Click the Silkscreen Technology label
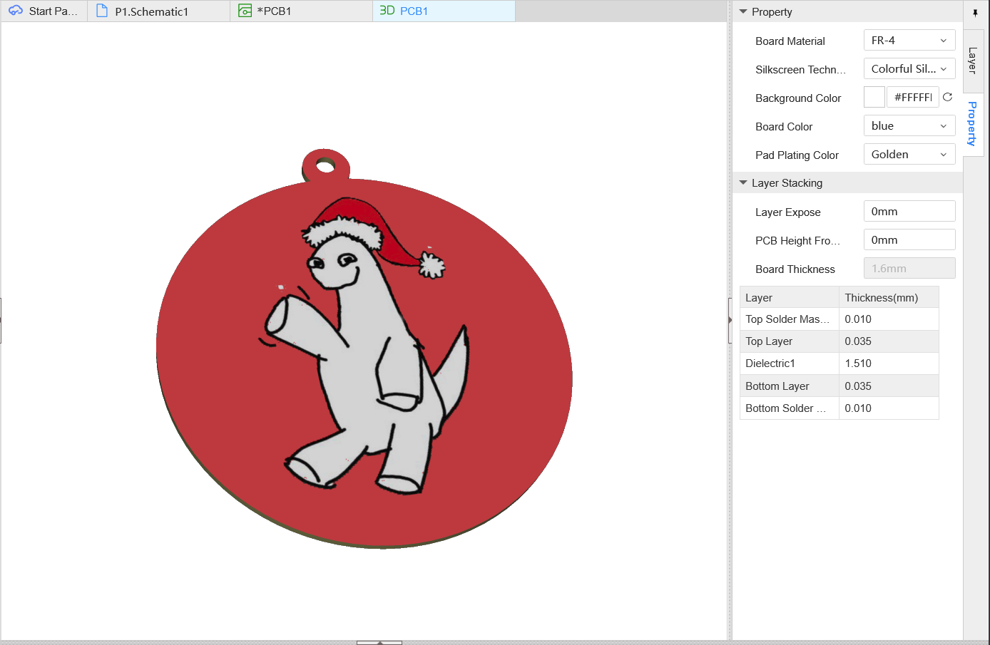The height and width of the screenshot is (645, 990). (x=801, y=70)
